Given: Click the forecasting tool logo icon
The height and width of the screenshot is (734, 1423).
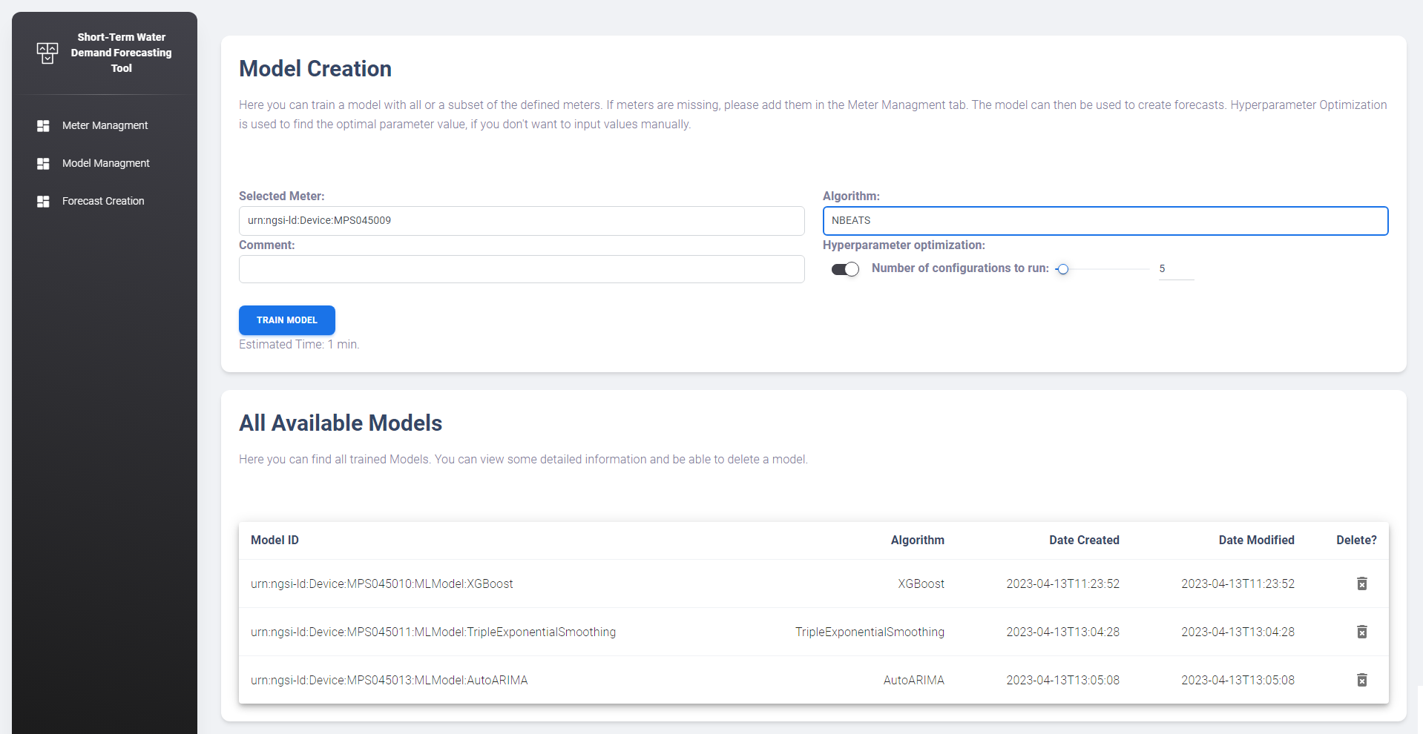Looking at the screenshot, I should point(47,53).
